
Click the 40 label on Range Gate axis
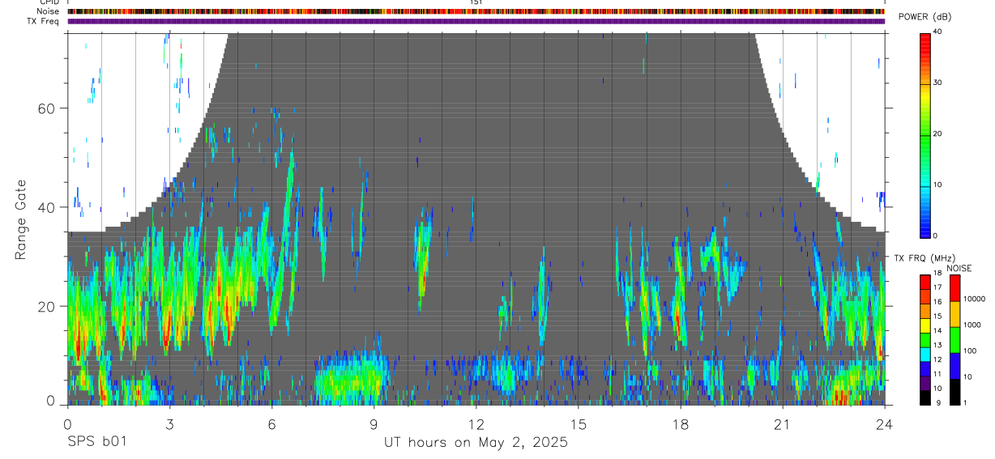pyautogui.click(x=45, y=207)
